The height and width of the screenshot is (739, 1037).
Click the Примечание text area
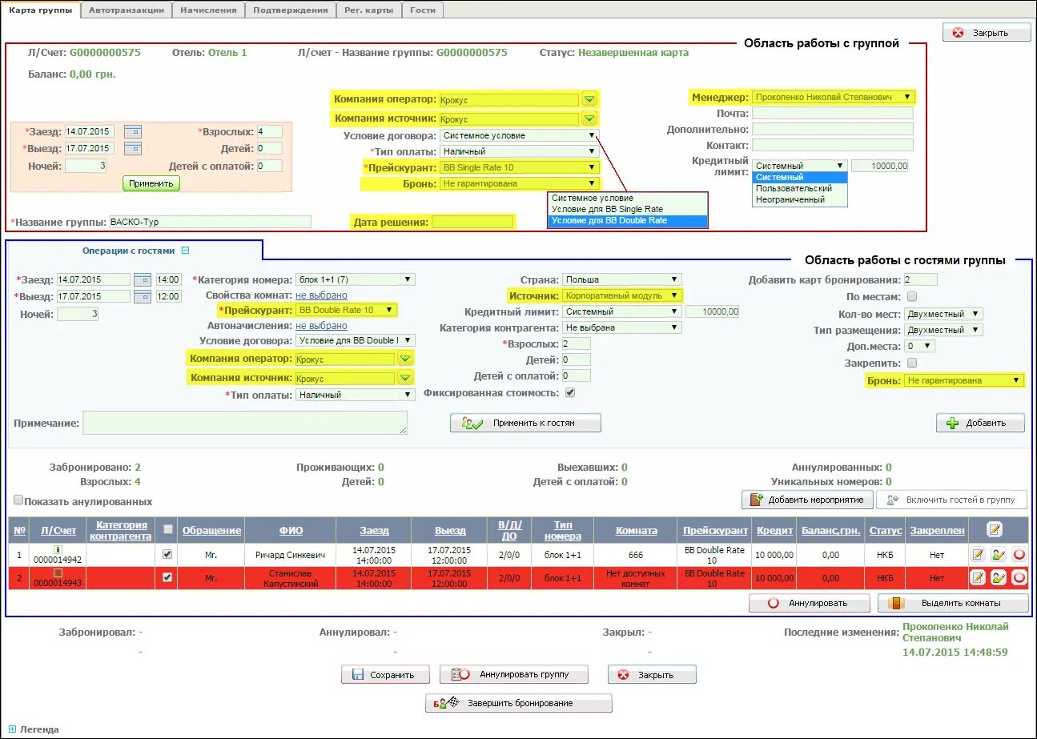click(x=245, y=423)
